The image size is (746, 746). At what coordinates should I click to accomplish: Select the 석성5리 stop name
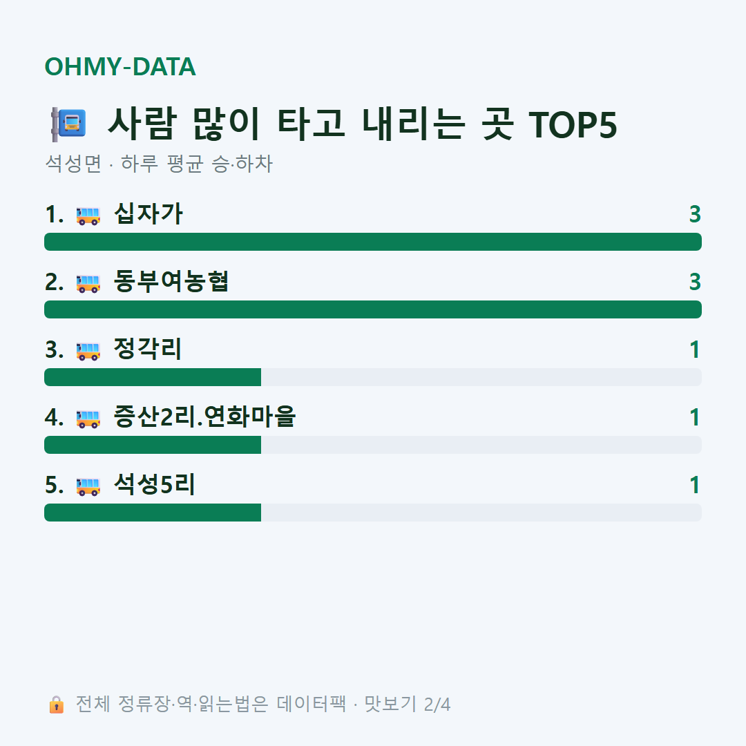point(154,484)
